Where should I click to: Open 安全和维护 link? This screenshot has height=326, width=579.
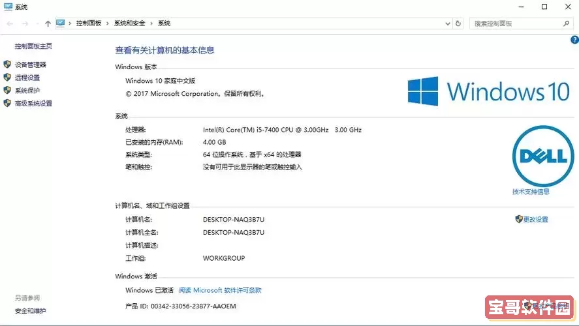click(30, 311)
